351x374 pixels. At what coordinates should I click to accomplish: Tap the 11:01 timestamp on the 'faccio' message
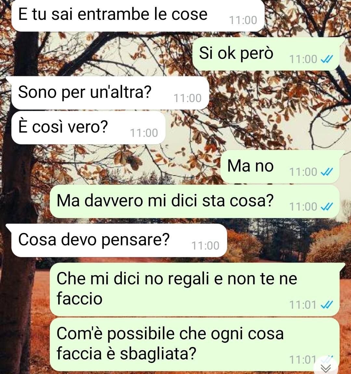click(x=303, y=305)
